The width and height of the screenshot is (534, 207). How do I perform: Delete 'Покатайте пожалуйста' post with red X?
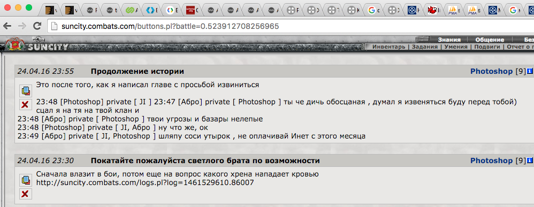pyautogui.click(x=26, y=194)
